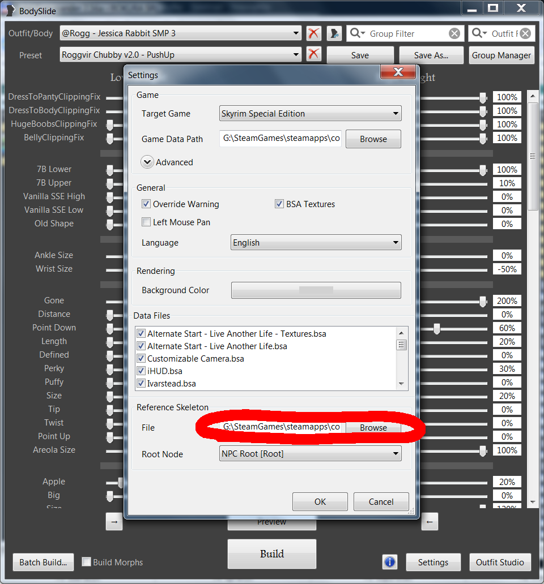Click the Build button
This screenshot has width=544, height=584.
click(272, 554)
